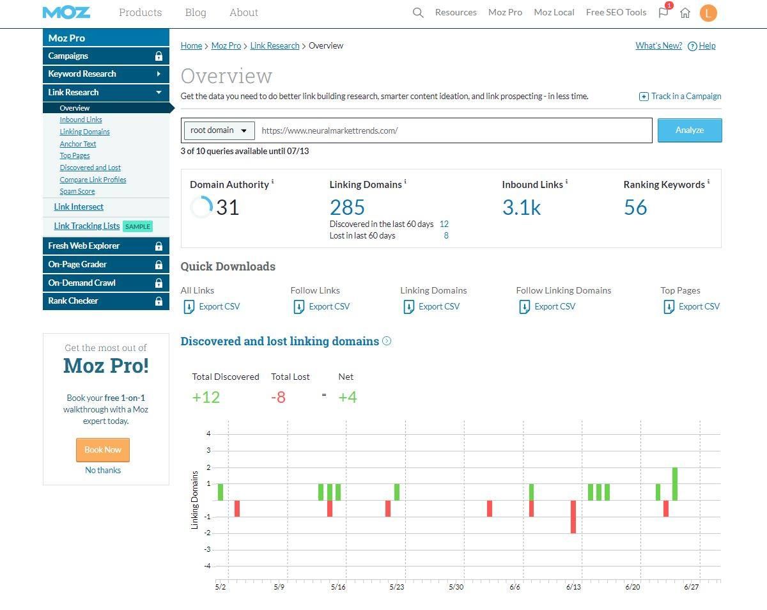
Task: Click the URL input field
Action: [454, 130]
